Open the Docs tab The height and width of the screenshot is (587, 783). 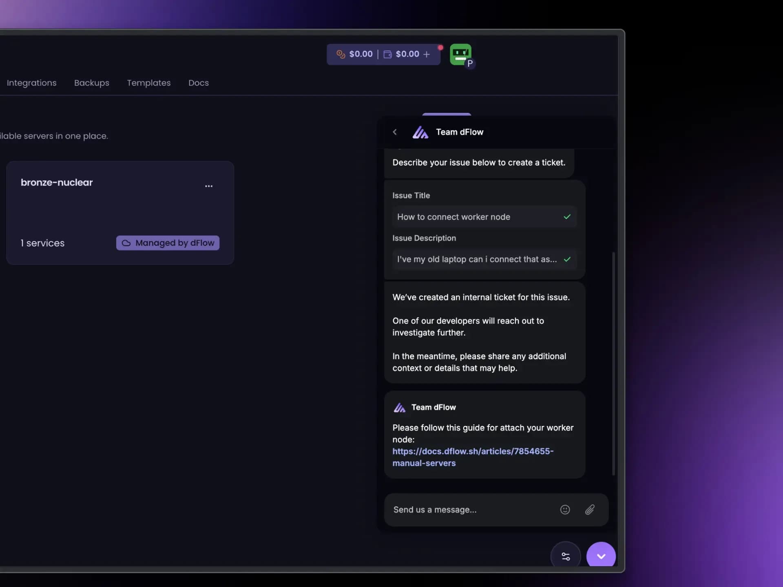point(199,83)
